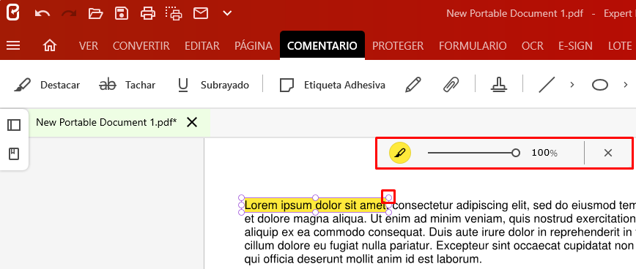Switch to the VER tab
This screenshot has width=636, height=269.
click(x=89, y=46)
